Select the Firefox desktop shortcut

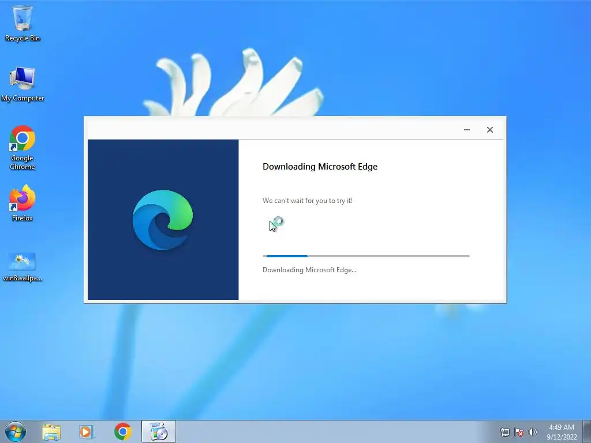click(23, 202)
